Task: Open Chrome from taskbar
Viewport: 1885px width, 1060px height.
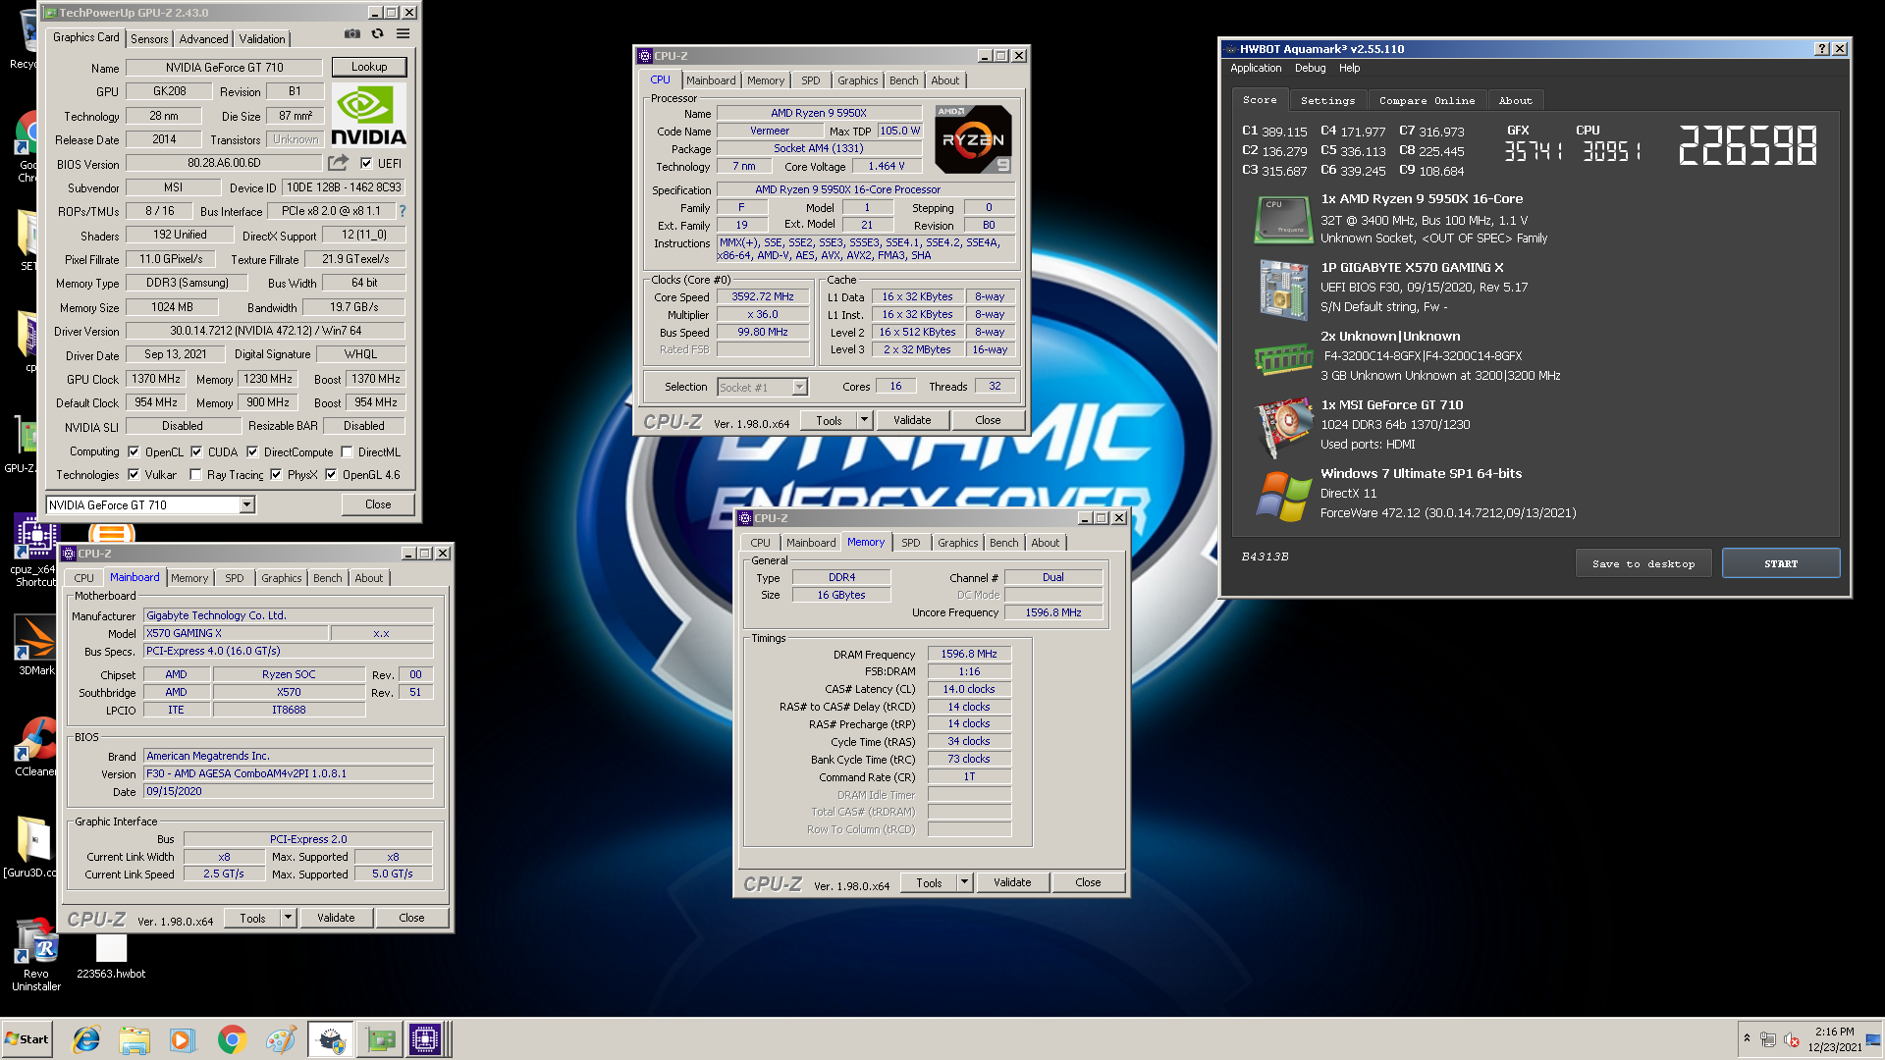Action: tap(232, 1039)
